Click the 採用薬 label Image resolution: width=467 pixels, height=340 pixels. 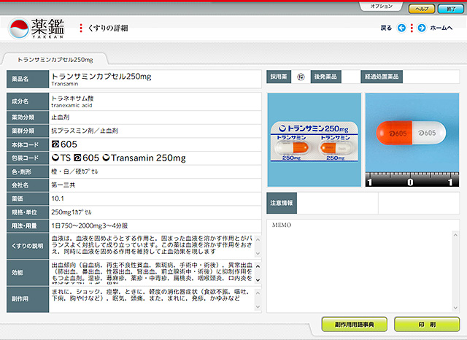tap(279, 77)
